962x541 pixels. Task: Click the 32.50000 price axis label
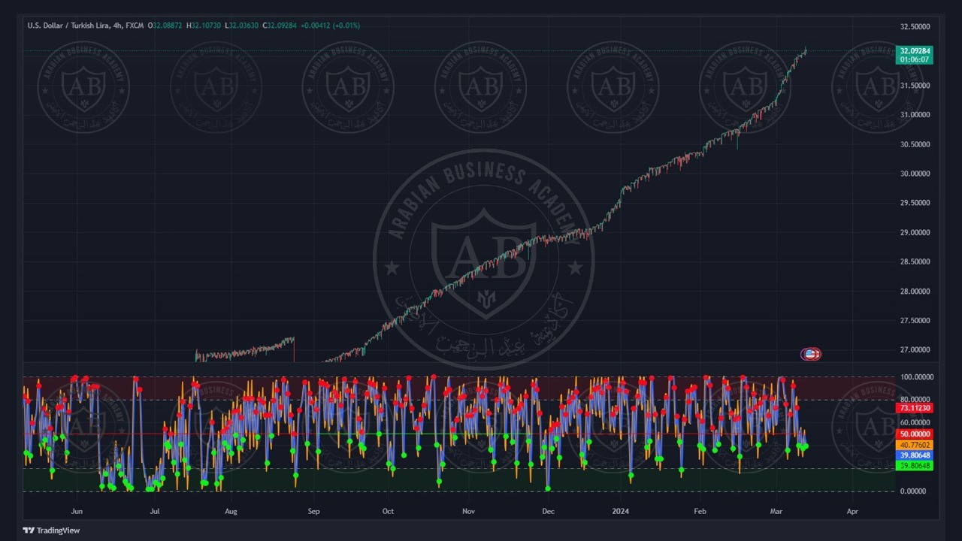coord(915,27)
